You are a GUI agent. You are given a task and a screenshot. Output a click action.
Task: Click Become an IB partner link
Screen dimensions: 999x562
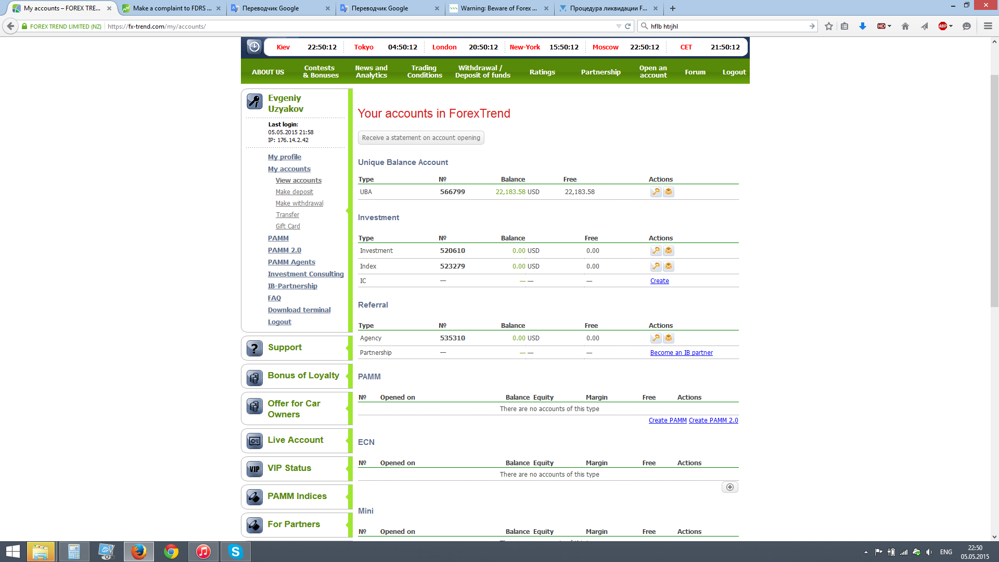coord(681,353)
